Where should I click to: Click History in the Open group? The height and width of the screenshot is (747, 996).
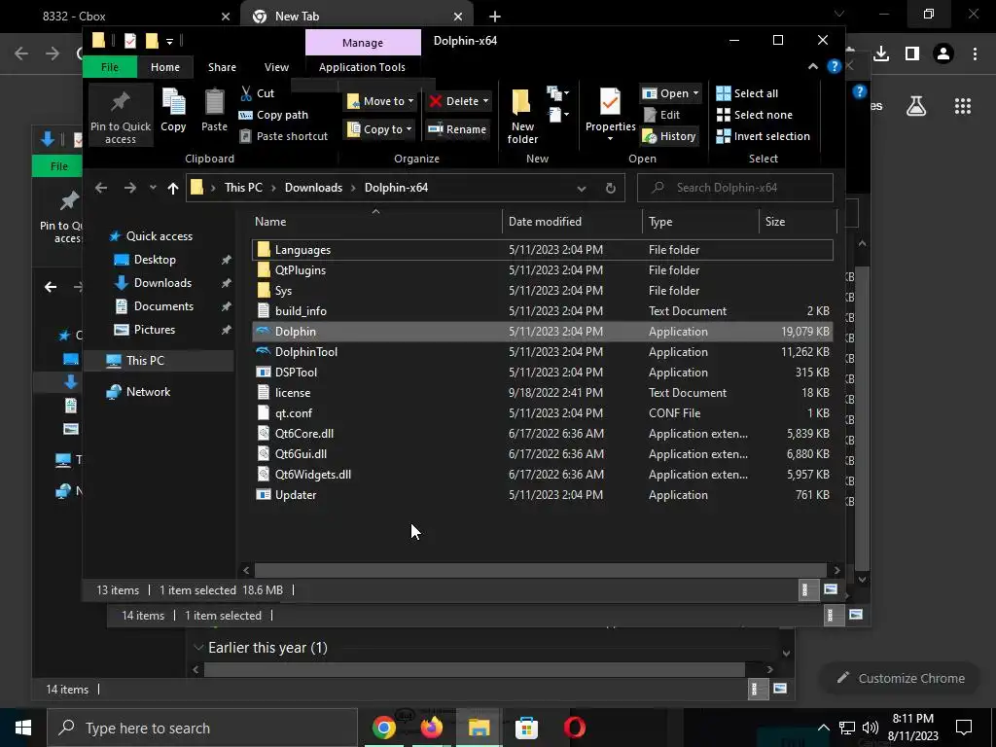coord(669,136)
